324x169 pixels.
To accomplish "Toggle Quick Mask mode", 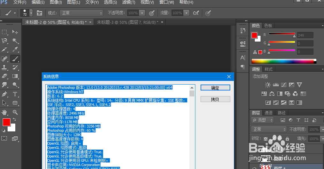I will pyautogui.click(x=4, y=138).
